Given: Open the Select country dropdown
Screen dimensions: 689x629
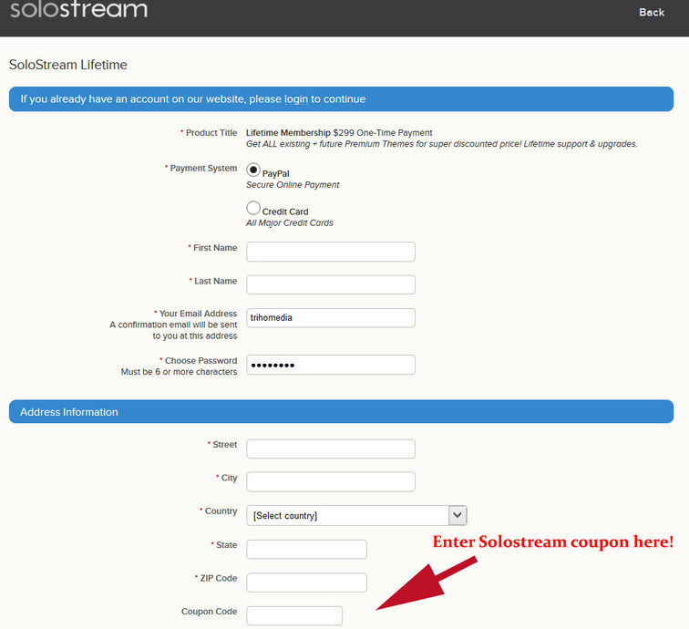Looking at the screenshot, I should [x=356, y=515].
